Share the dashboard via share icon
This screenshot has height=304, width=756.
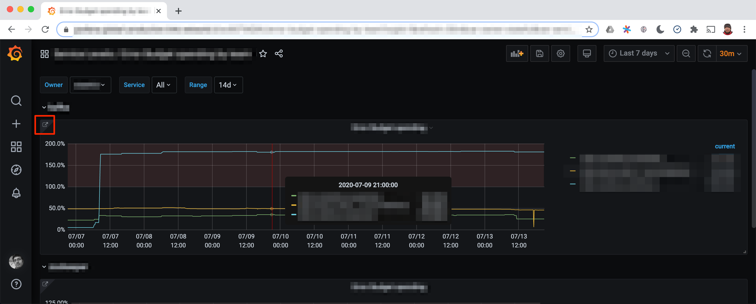[279, 54]
